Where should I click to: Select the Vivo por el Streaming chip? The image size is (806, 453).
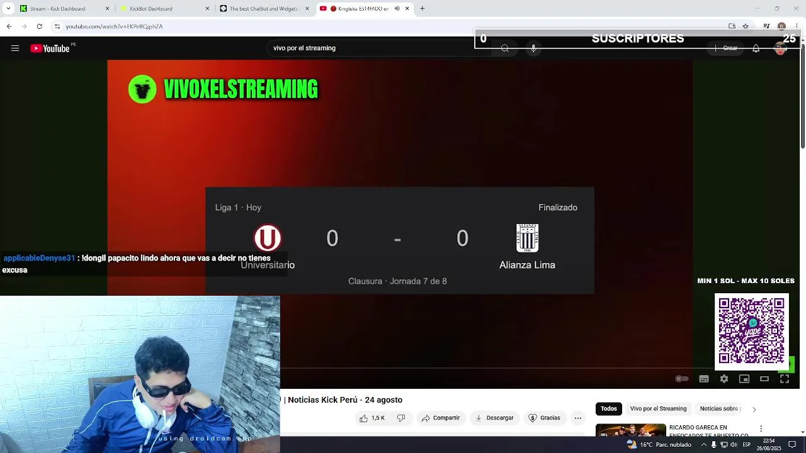pos(658,409)
